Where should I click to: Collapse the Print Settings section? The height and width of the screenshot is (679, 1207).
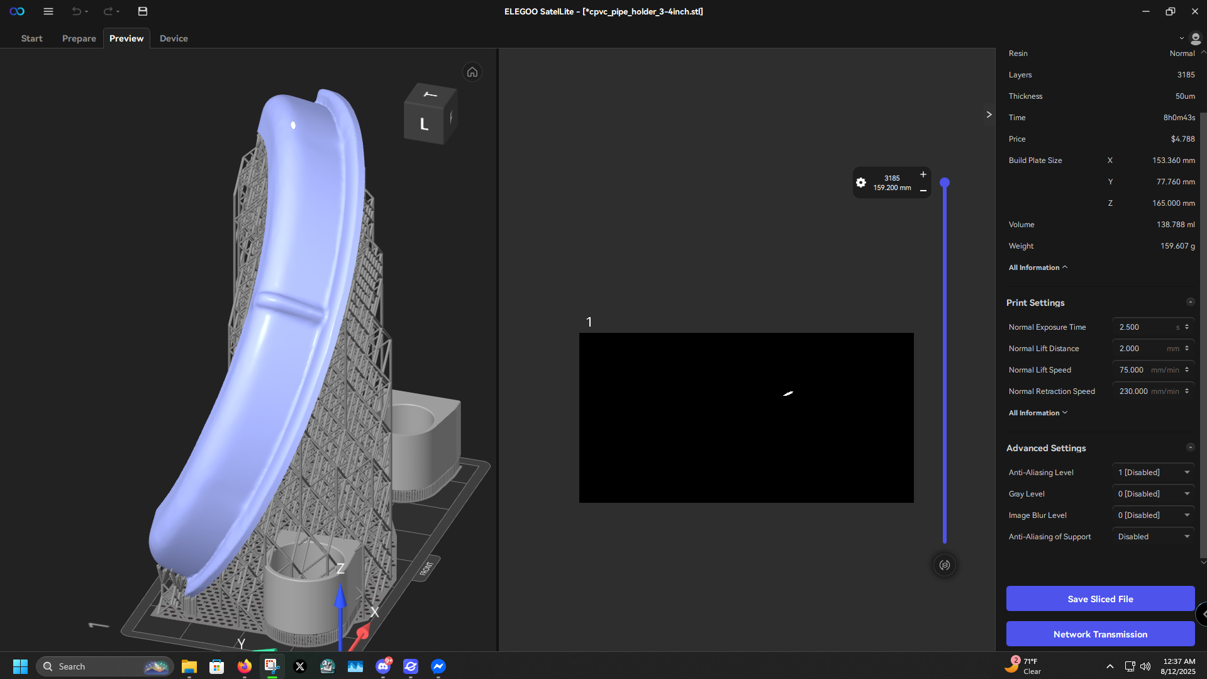1190,302
